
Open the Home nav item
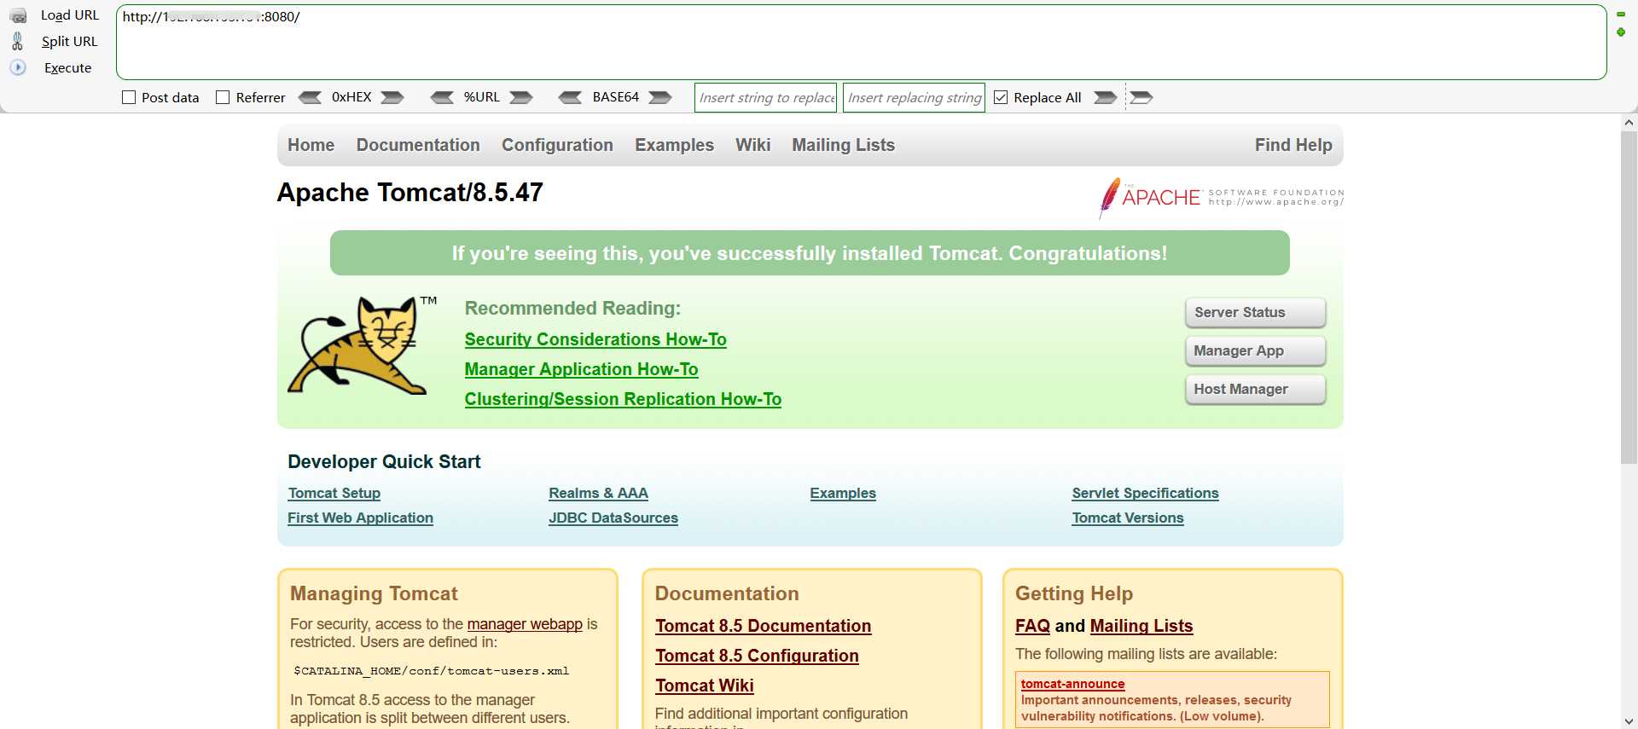[311, 145]
